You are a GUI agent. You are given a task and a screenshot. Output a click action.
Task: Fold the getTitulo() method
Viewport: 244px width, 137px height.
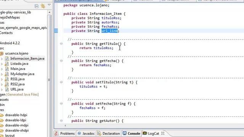pyautogui.click(x=61, y=44)
